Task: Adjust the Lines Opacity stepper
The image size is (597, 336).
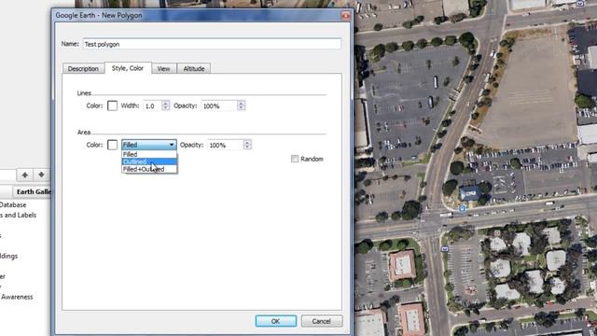Action: (x=241, y=105)
